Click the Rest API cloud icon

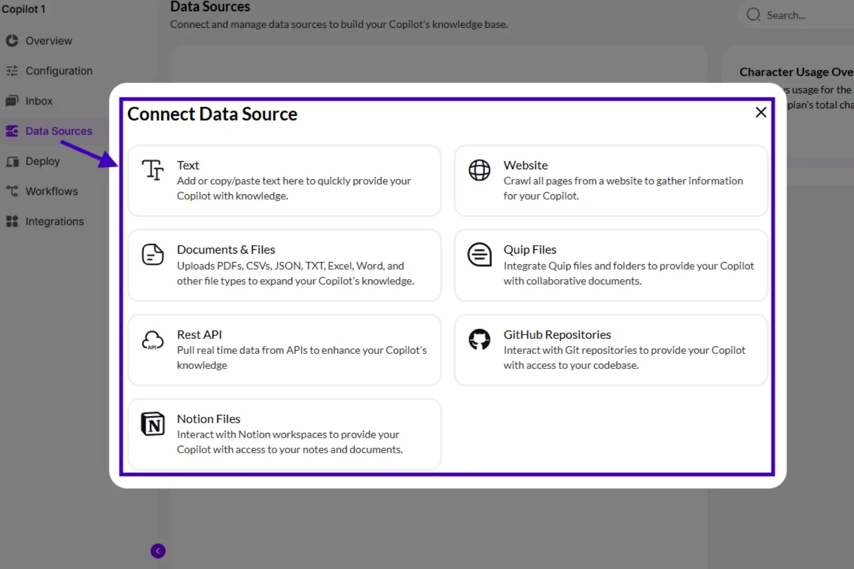point(153,339)
